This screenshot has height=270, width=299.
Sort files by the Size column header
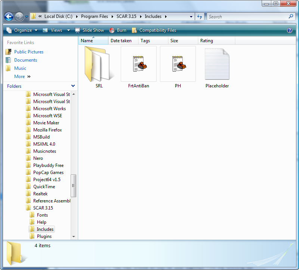coord(174,41)
